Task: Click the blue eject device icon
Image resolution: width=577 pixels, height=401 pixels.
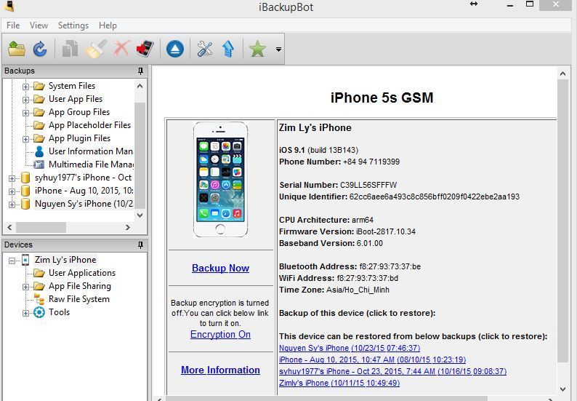Action: [174, 49]
